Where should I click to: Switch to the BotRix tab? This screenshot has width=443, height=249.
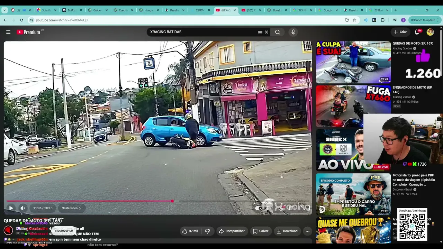[x=72, y=10]
